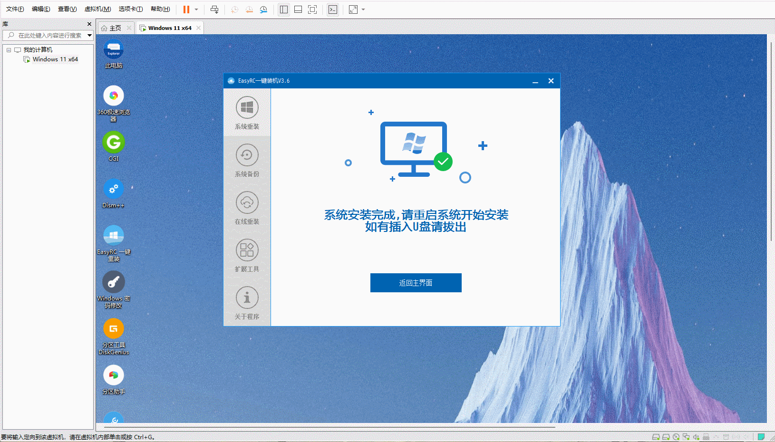Toggle the library sidebar view button
The width and height of the screenshot is (775, 442).
(284, 10)
